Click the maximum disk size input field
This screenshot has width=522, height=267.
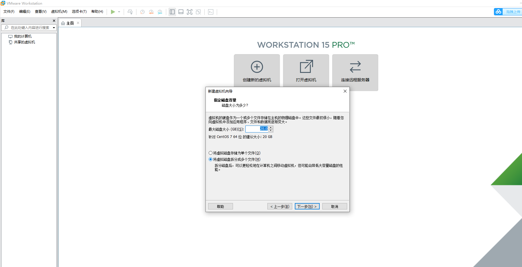tap(257, 129)
